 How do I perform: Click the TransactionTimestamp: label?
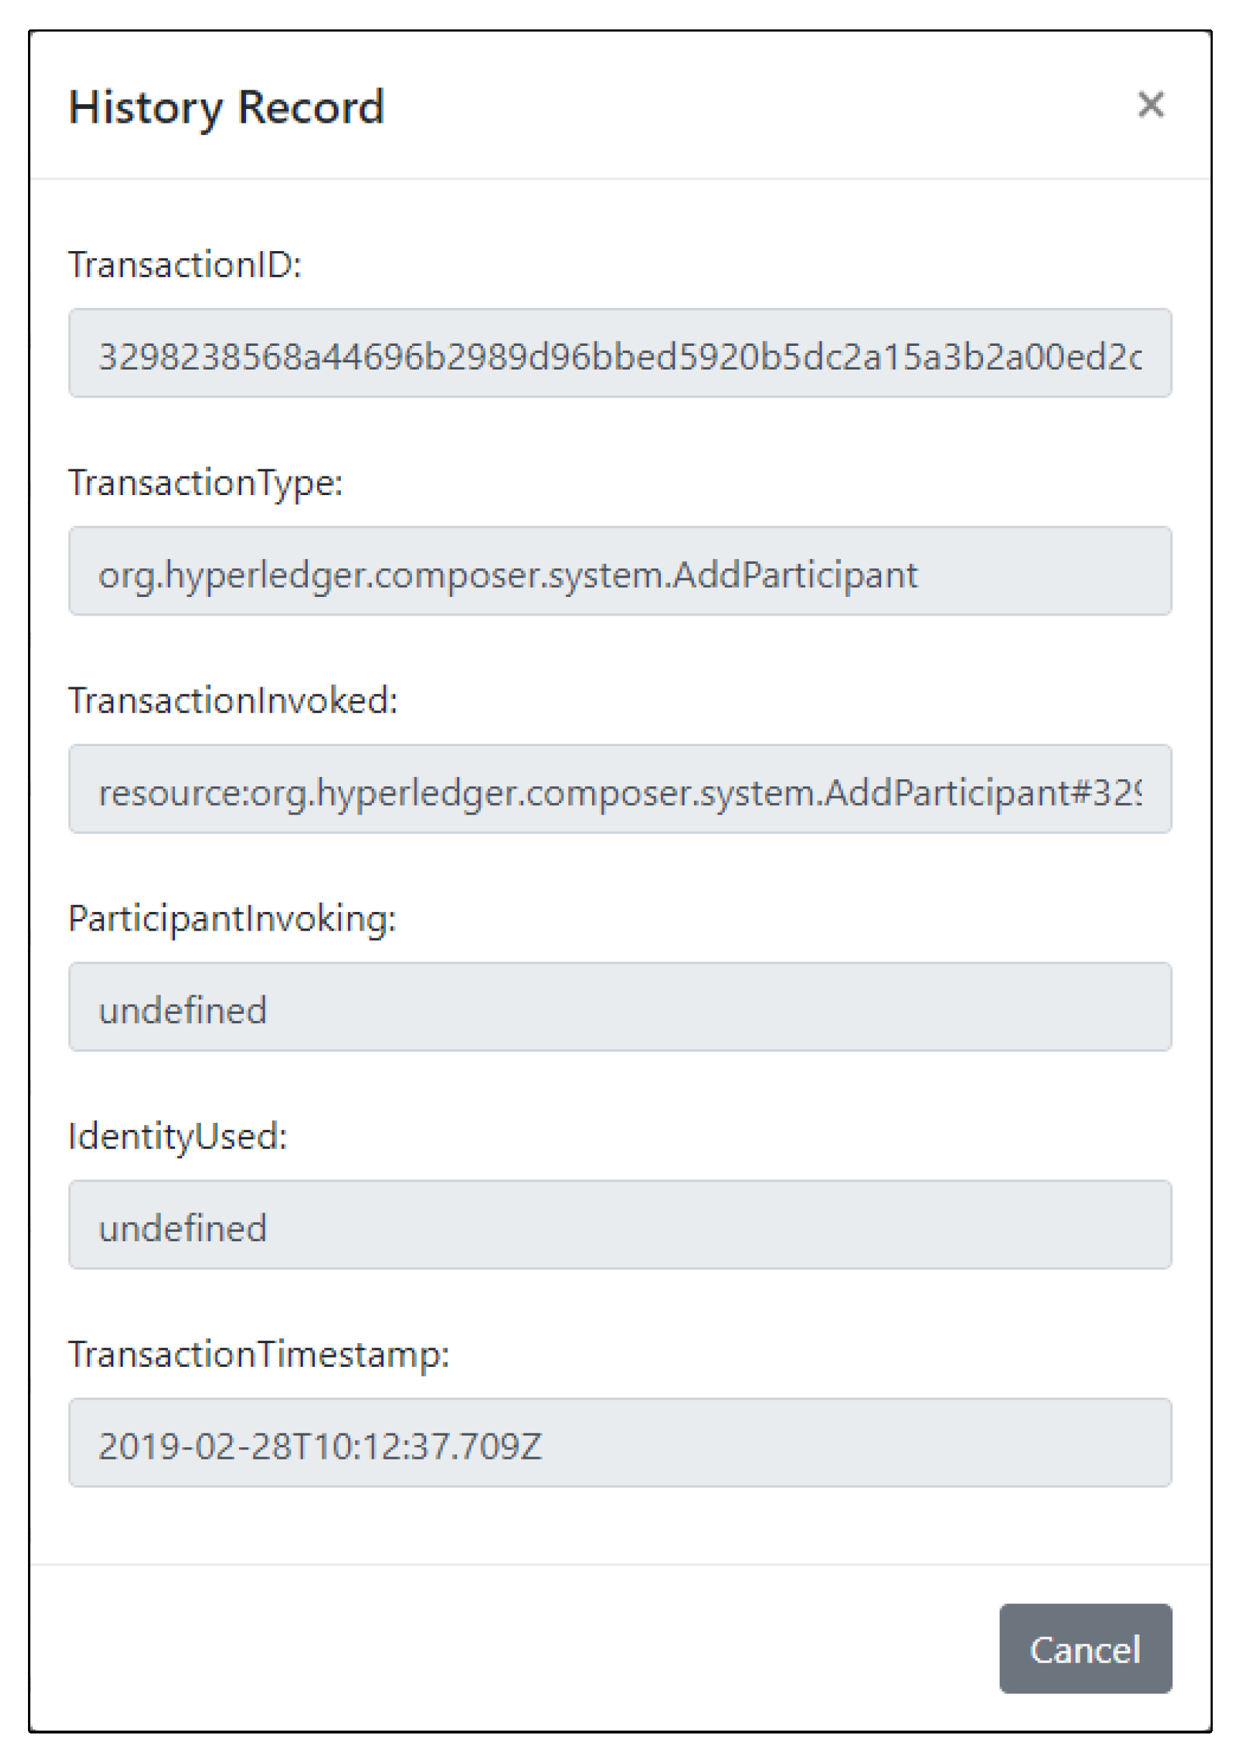[259, 1355]
